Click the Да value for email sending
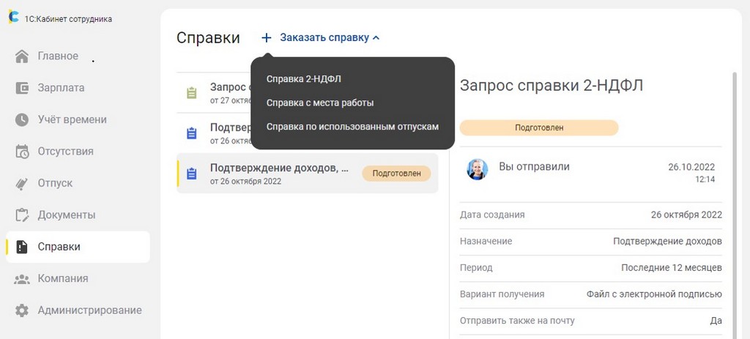 pyautogui.click(x=716, y=321)
